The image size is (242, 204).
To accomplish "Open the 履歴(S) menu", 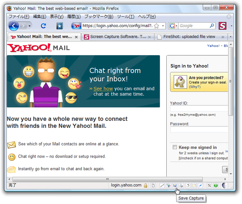I will [x=74, y=17].
